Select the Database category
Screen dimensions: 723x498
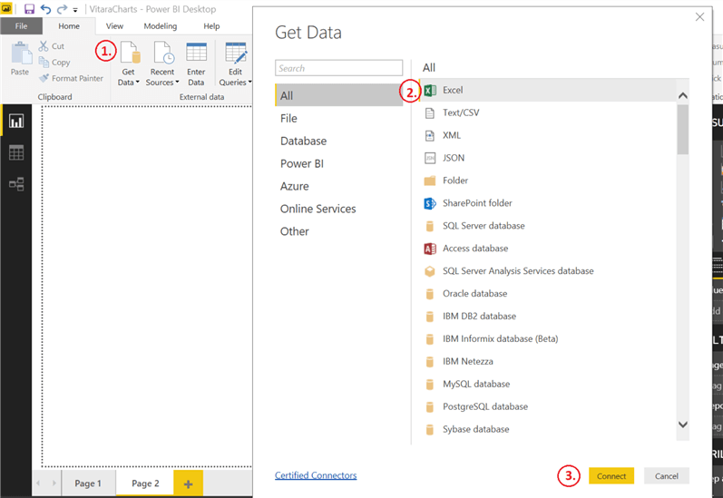coord(339,142)
